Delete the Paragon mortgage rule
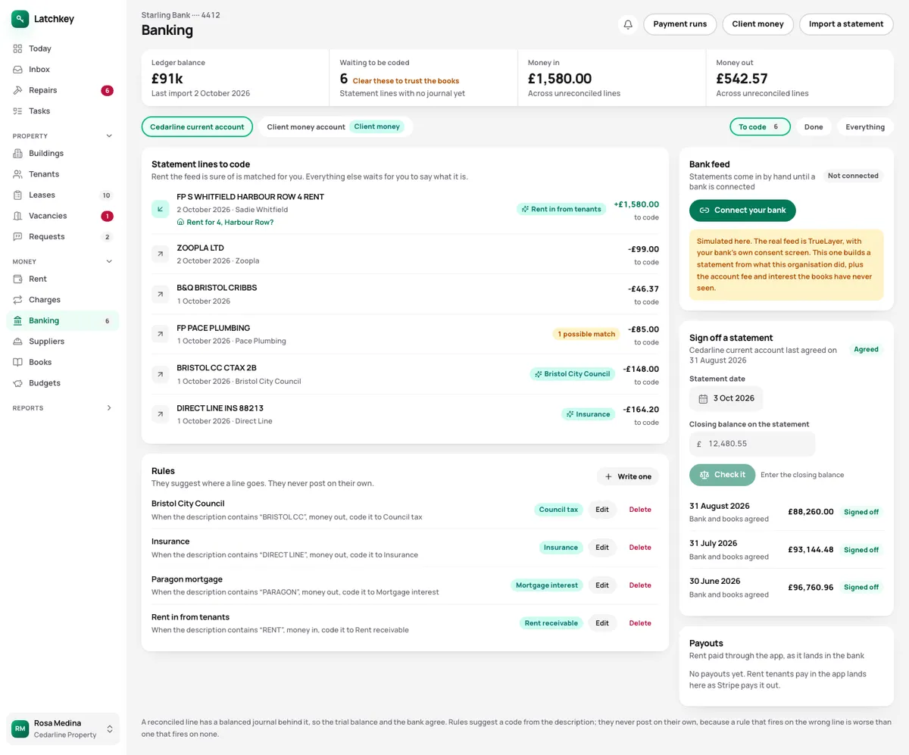The image size is (909, 755). (640, 585)
